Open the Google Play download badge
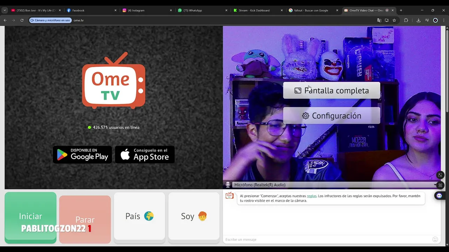This screenshot has height=252, width=449. [82, 155]
